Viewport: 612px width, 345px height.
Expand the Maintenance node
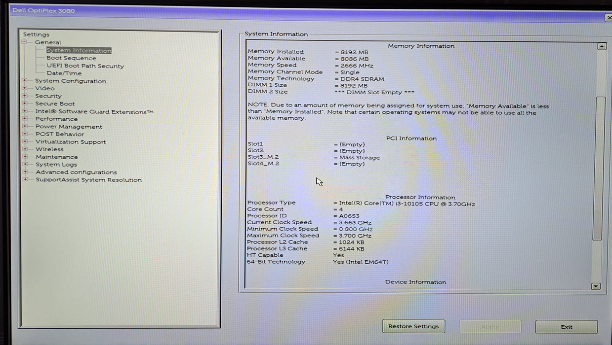pyautogui.click(x=25, y=157)
